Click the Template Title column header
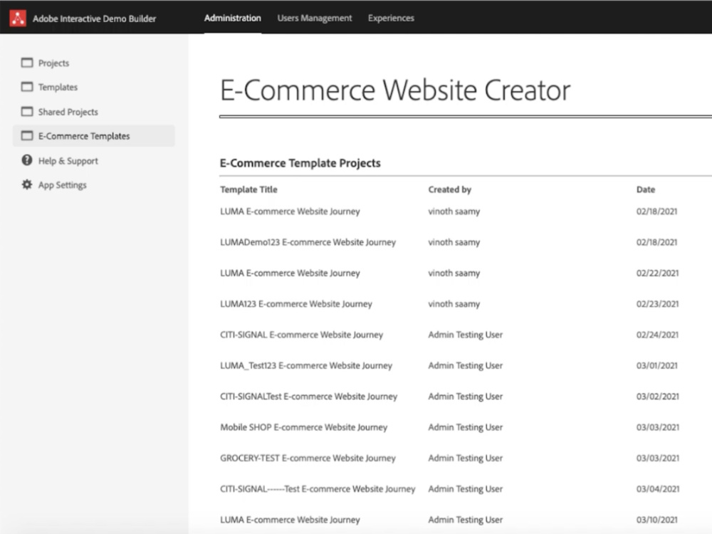This screenshot has width=712, height=534. pos(248,189)
